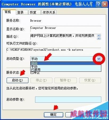109x120 pixels.
Task: Click the 暂停(P) button
Action: coord(66,80)
